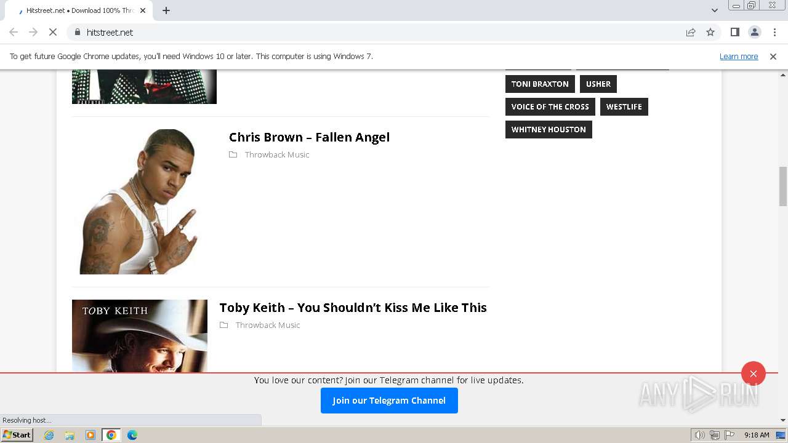
Task: Click the Show desktop button
Action: (x=781, y=435)
